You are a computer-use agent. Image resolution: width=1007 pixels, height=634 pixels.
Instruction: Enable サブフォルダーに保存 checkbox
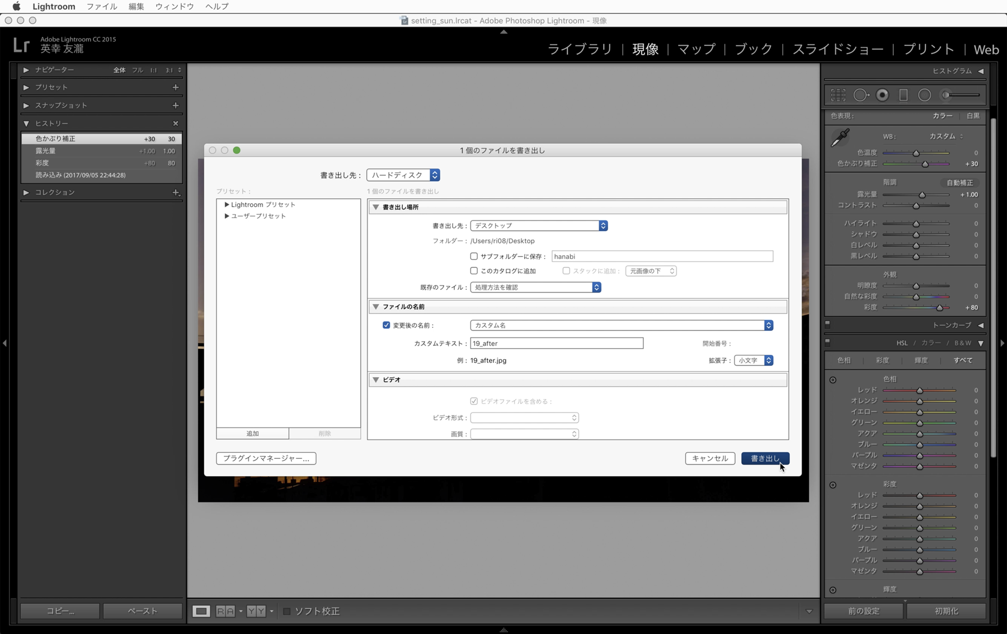pyautogui.click(x=474, y=256)
